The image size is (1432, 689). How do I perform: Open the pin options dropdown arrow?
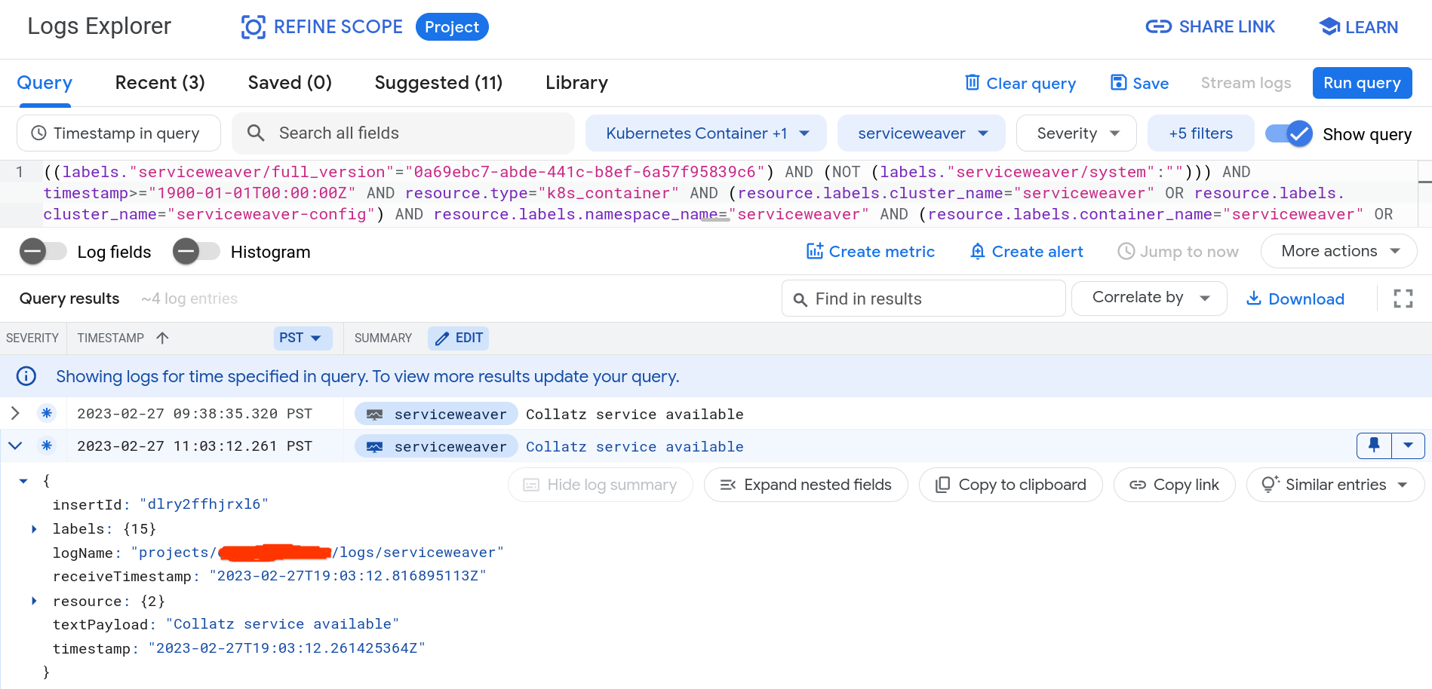point(1408,446)
